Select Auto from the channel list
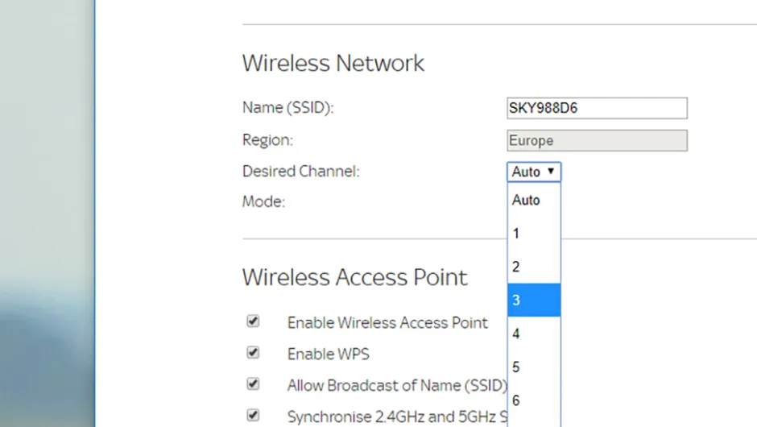757x427 pixels. (x=534, y=200)
